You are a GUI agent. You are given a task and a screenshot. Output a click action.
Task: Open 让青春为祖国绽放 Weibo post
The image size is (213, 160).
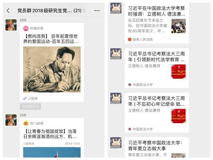point(52,138)
